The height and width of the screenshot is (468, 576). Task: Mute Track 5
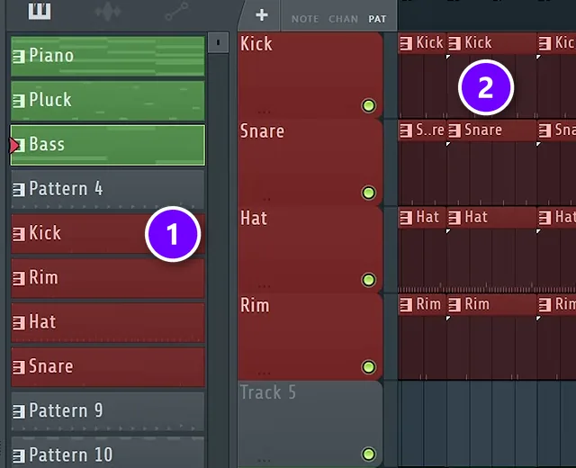coord(368,454)
